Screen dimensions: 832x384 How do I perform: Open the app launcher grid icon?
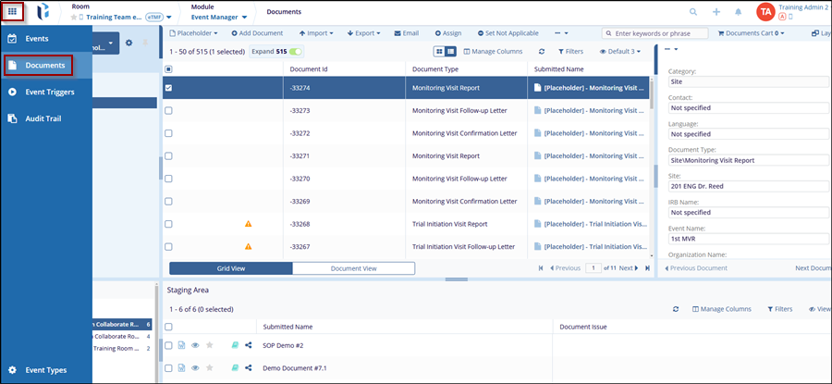13,13
